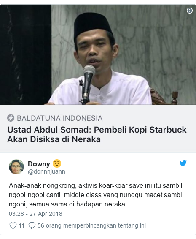The width and height of the screenshot is (196, 239).
Task: Click the 'Akan Disiksa di Neraka' headline line
Action: click(x=54, y=139)
